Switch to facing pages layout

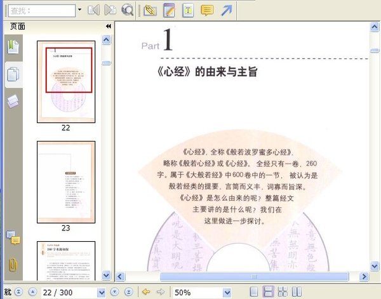tap(297, 292)
